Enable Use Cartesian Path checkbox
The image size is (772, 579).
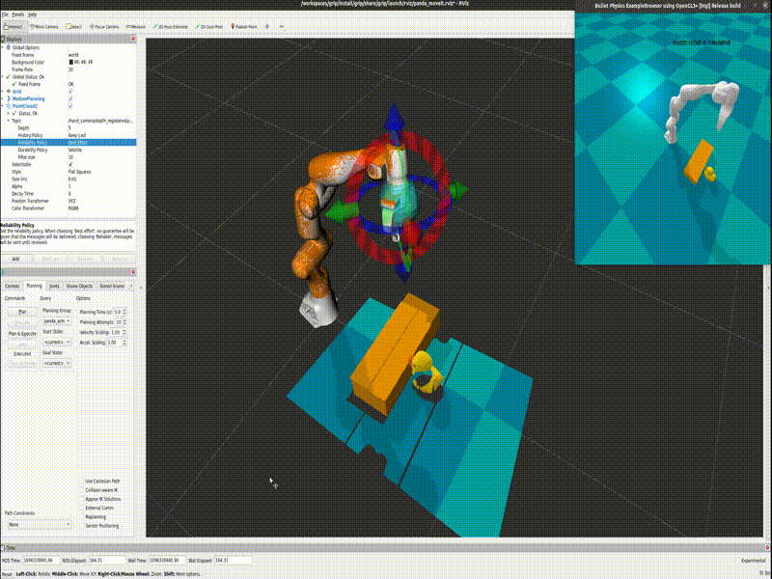point(82,481)
